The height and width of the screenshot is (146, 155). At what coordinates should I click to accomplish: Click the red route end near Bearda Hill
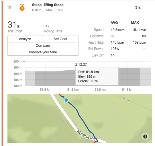95,142
